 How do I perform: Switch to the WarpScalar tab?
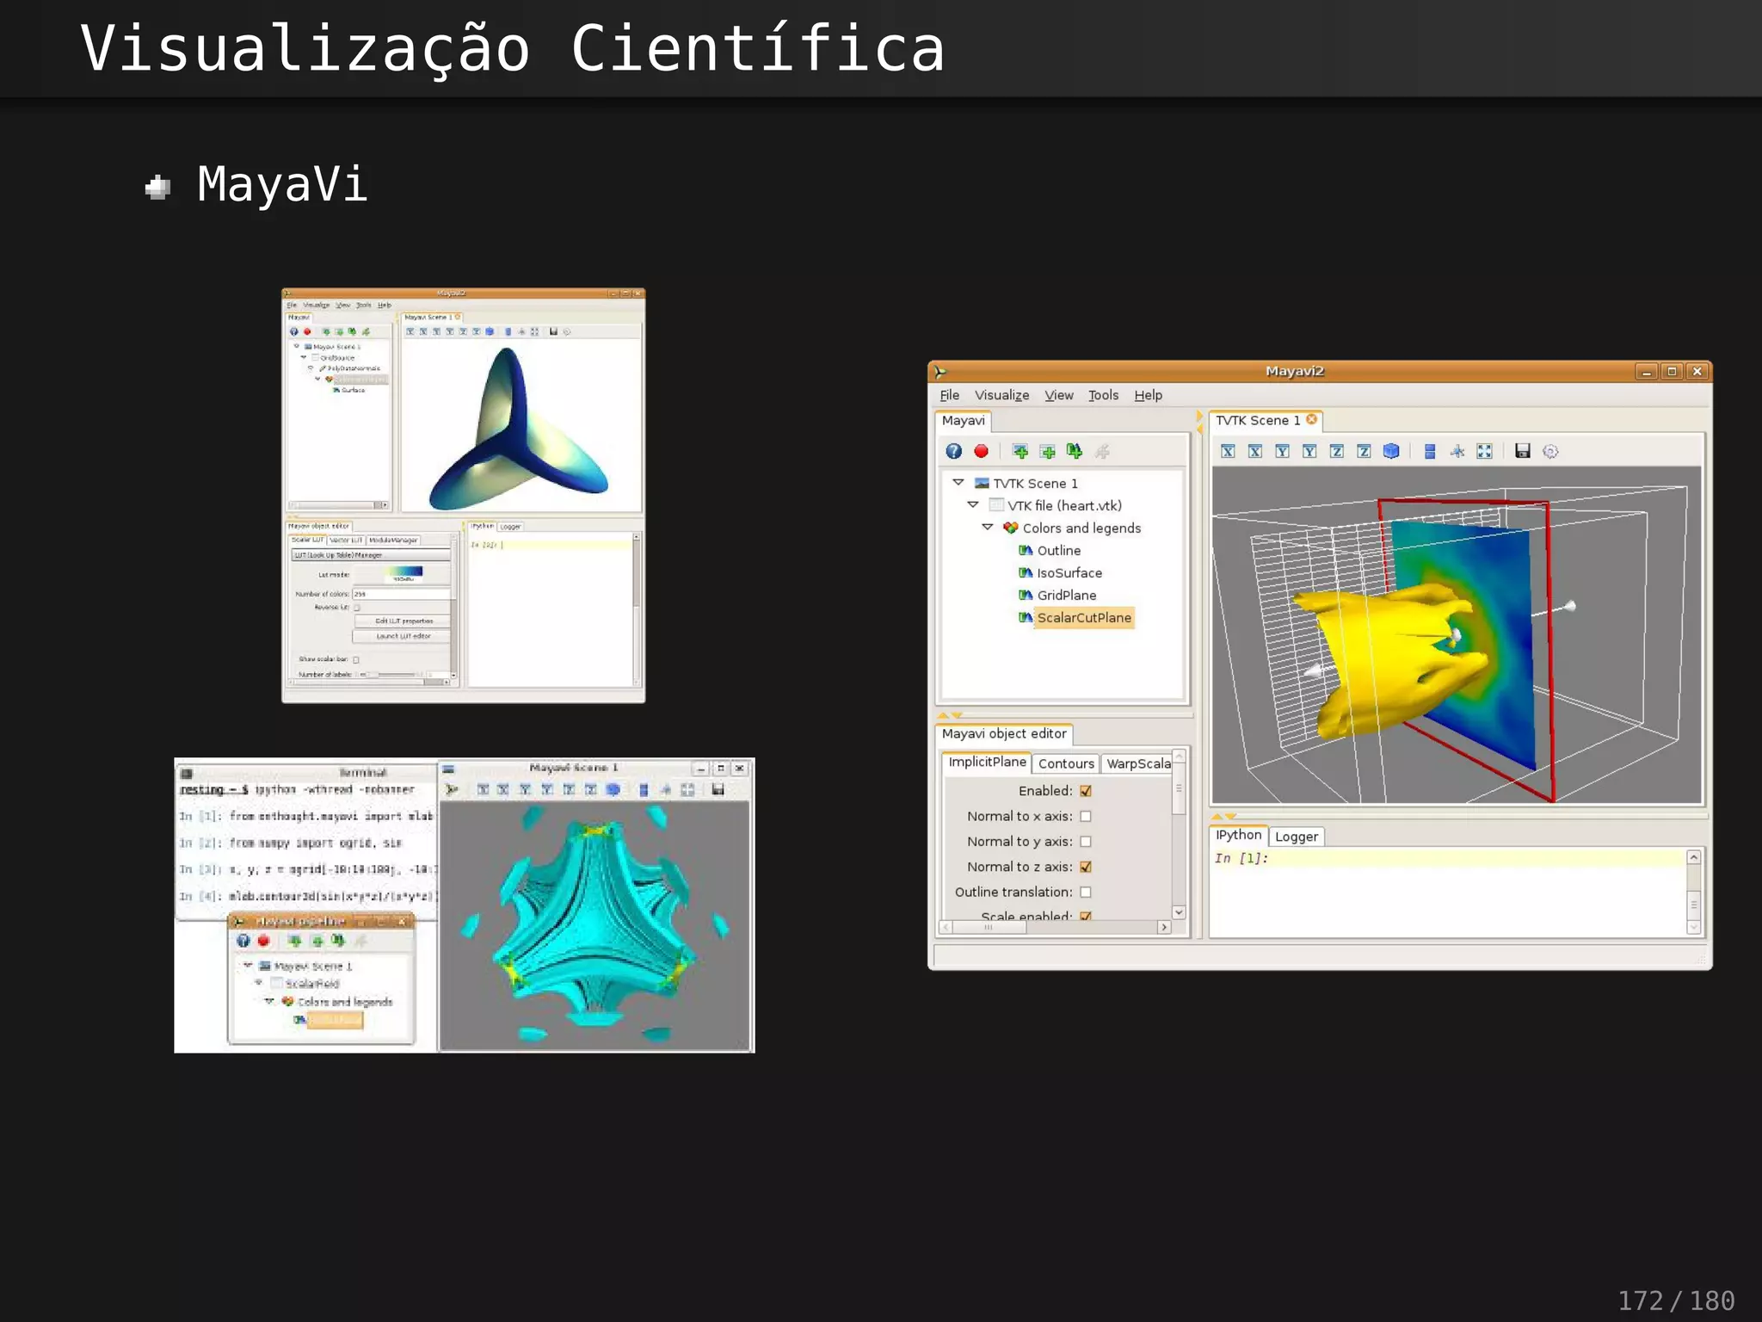coord(1137,763)
